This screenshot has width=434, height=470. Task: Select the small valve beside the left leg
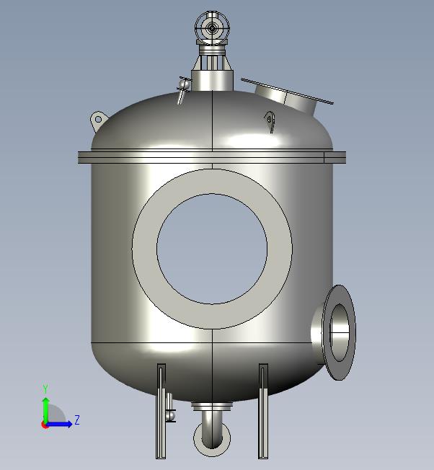pyautogui.click(x=170, y=408)
